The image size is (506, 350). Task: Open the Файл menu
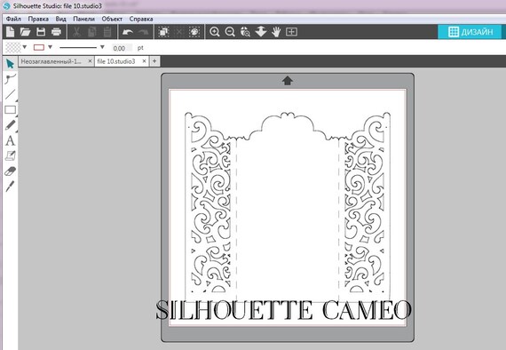pyautogui.click(x=13, y=19)
